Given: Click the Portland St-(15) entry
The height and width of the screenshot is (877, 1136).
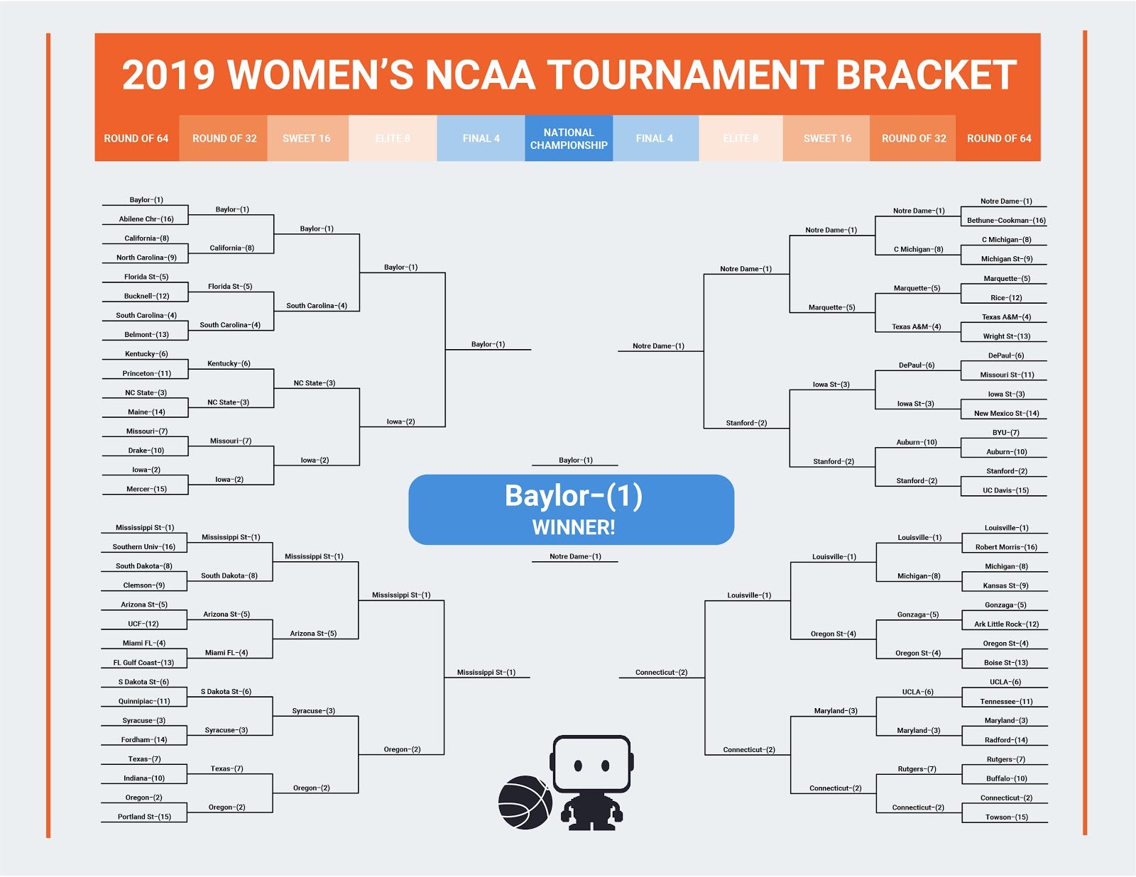Looking at the screenshot, I should (x=145, y=817).
